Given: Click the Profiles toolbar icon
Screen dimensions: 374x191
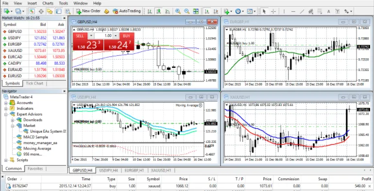Looking at the screenshot, I should (x=18, y=11).
